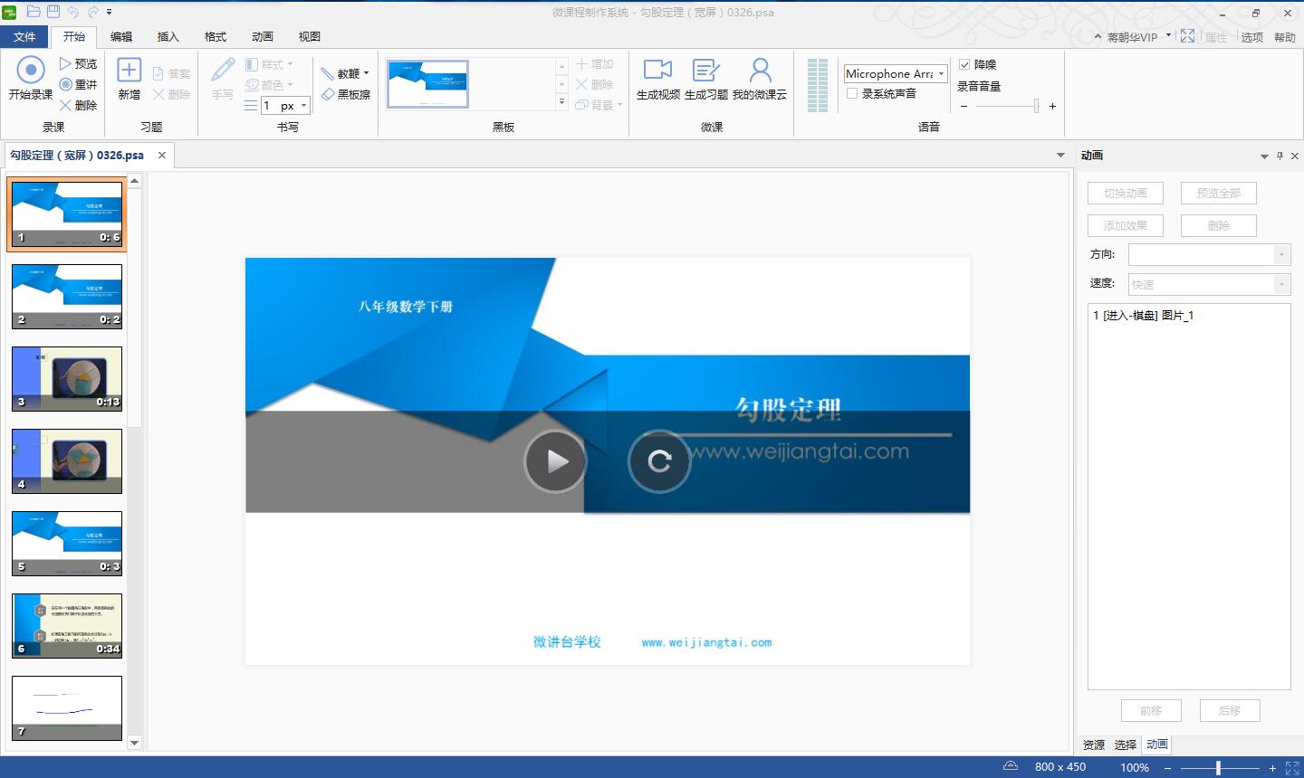This screenshot has height=778, width=1304.
Task: Open 我的微课云 account icon
Action: [x=760, y=71]
